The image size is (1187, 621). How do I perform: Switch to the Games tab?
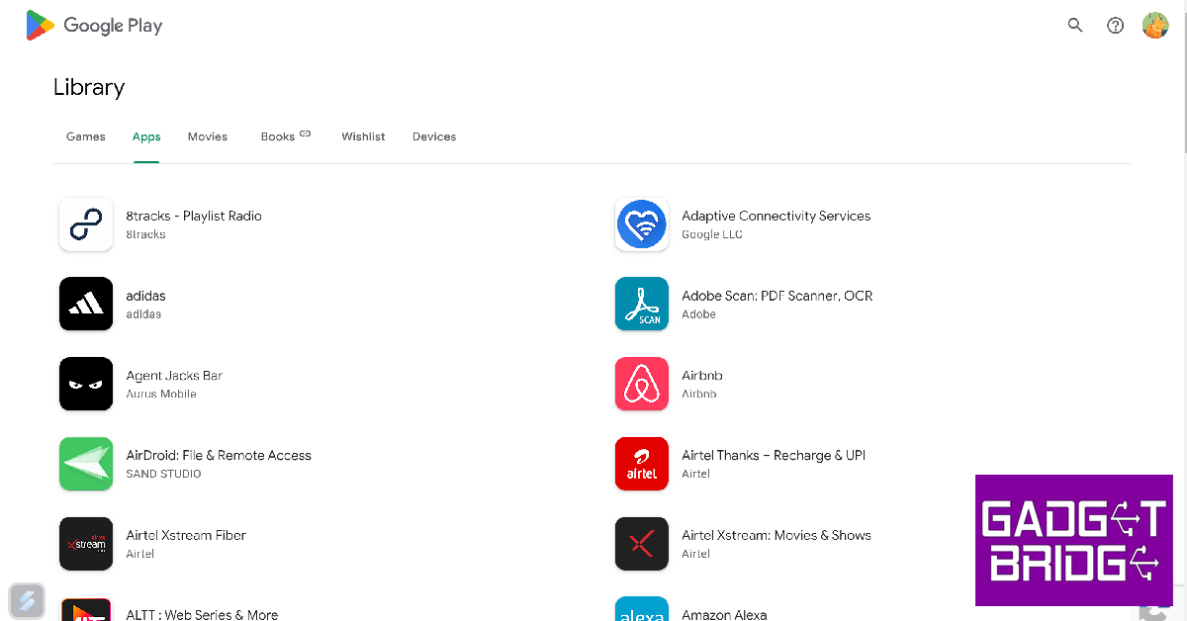(x=86, y=136)
